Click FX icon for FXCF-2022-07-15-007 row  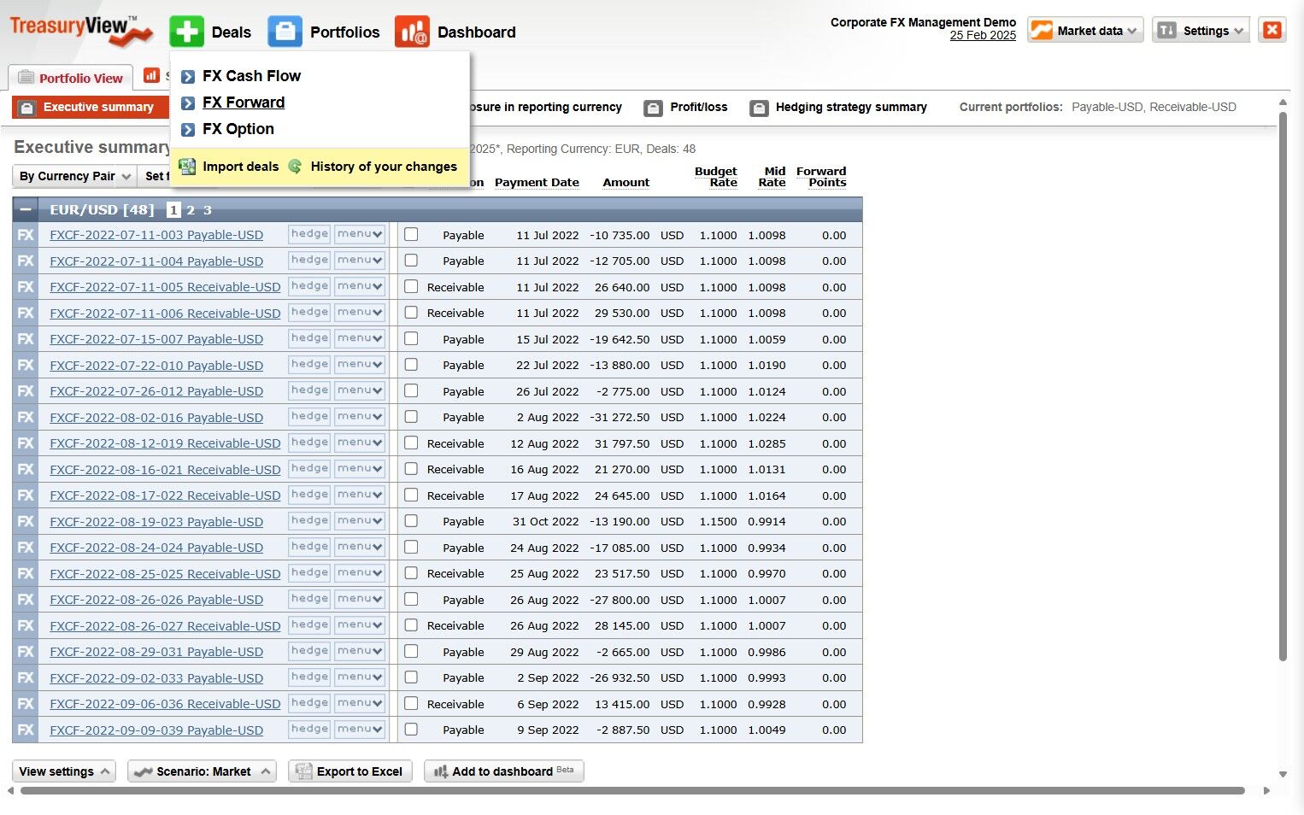26,339
